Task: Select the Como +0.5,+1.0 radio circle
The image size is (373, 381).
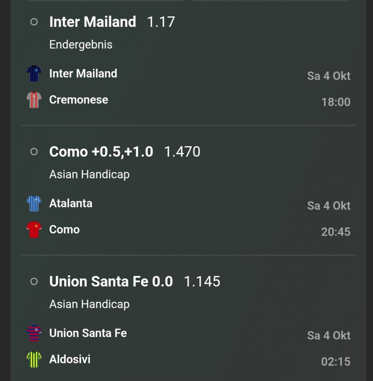Action: (x=34, y=152)
